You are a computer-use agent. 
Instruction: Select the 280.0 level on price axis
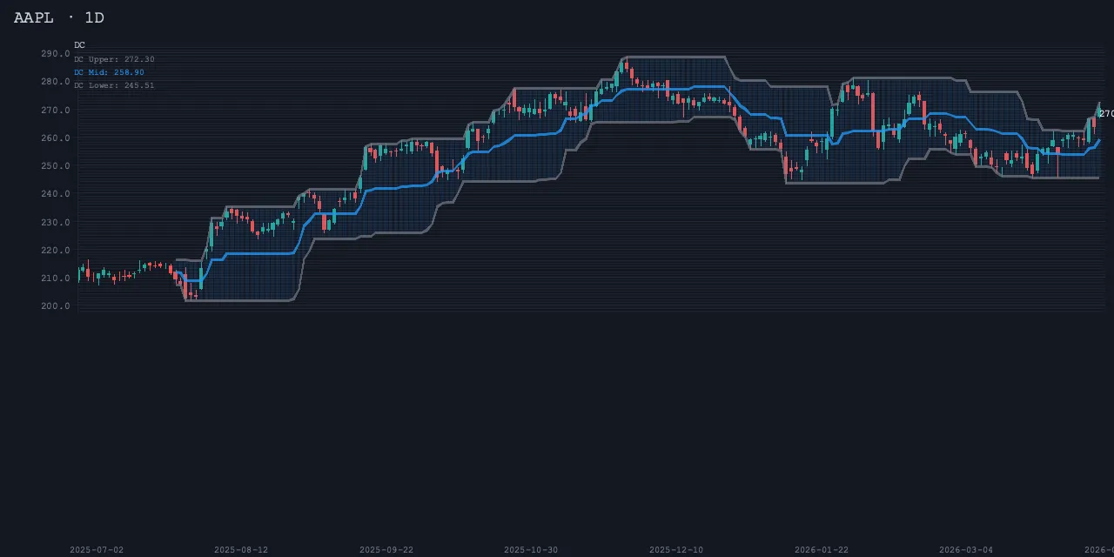point(55,82)
